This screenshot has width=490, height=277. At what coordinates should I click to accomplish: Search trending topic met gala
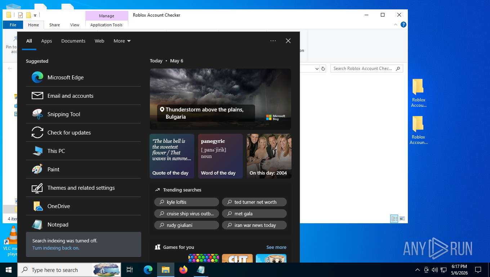[x=254, y=214]
